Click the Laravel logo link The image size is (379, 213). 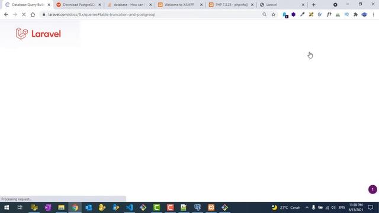38,34
